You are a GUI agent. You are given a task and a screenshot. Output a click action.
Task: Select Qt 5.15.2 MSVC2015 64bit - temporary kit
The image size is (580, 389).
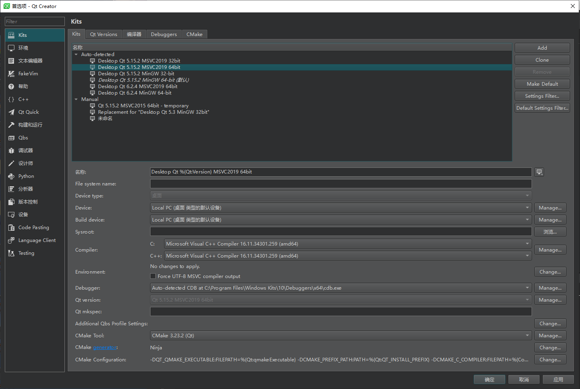pyautogui.click(x=143, y=106)
